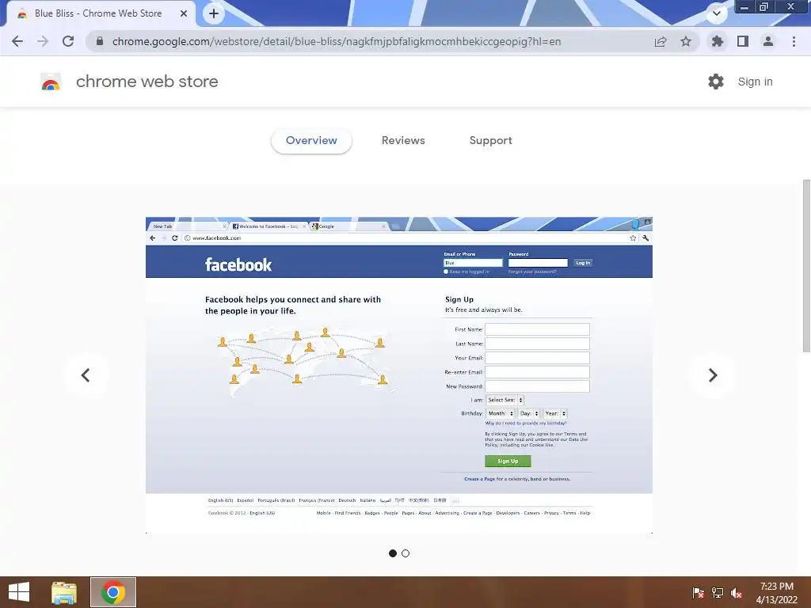Screen dimensions: 811x608
Task: Open the Action Center flag tray icon
Action: 698,593
